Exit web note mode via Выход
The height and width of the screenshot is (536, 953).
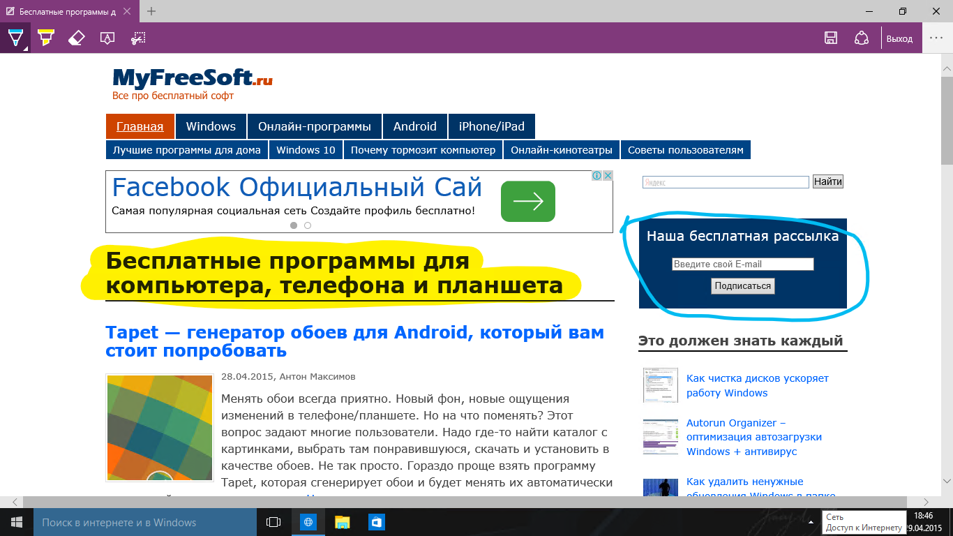[899, 39]
